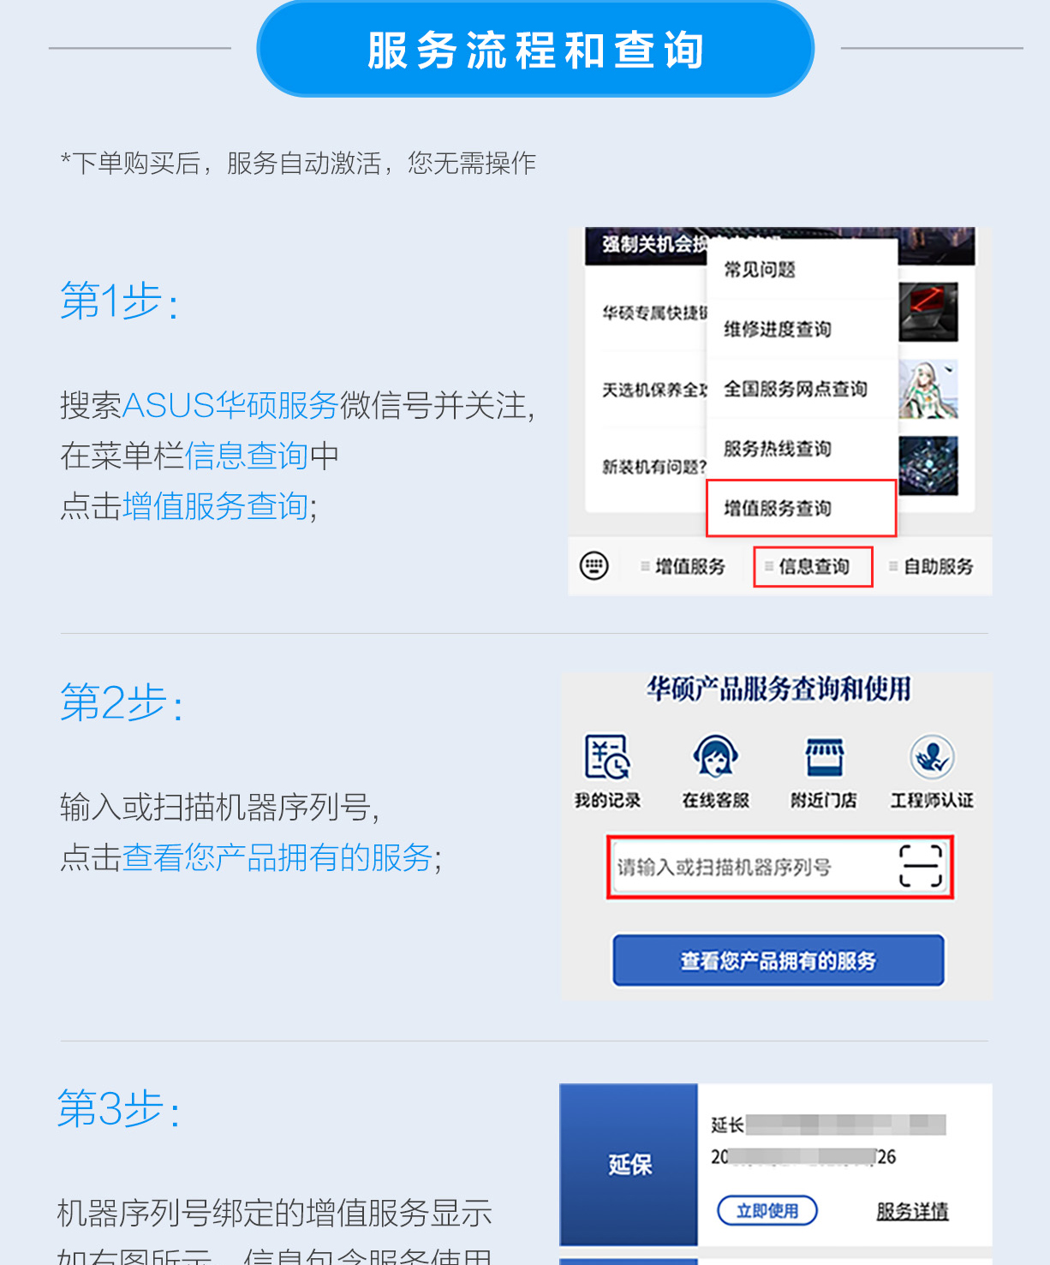Open the 自助服务 bottom menu tab

932,566
